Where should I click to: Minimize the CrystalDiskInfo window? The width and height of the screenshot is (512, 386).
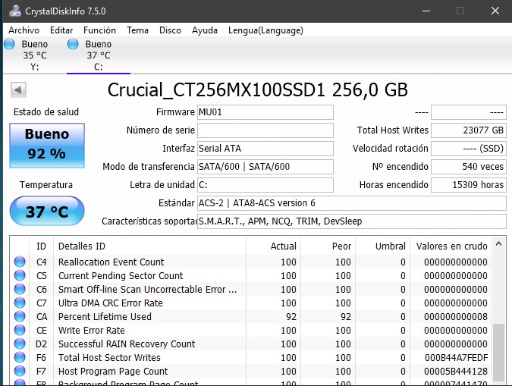tap(426, 11)
